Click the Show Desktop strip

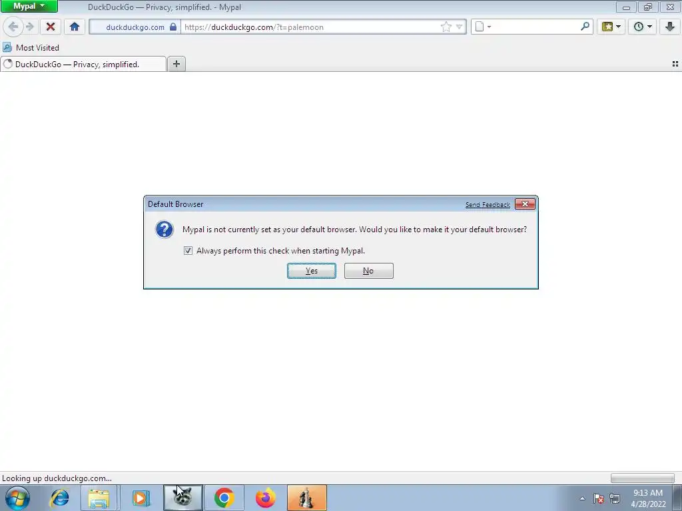coord(677,498)
